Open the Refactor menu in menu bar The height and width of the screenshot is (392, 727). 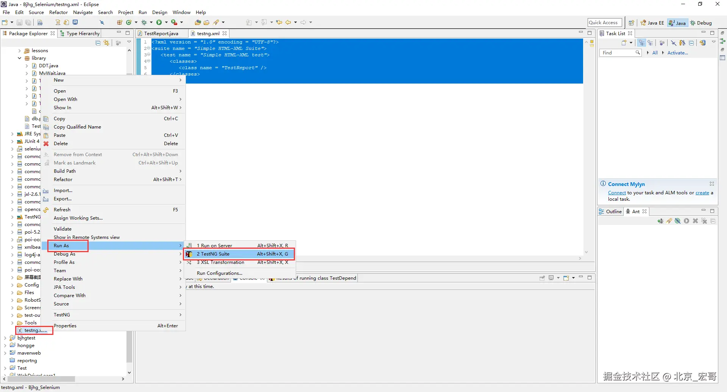[58, 12]
